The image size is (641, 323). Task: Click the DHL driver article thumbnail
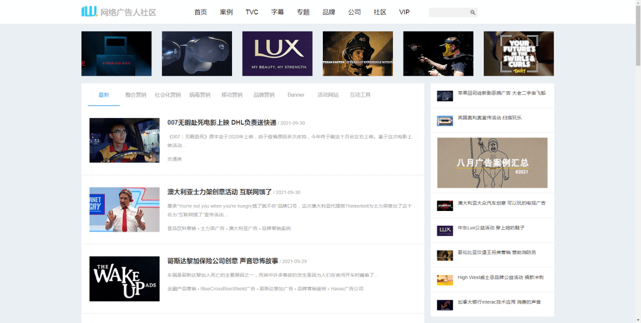(124, 140)
